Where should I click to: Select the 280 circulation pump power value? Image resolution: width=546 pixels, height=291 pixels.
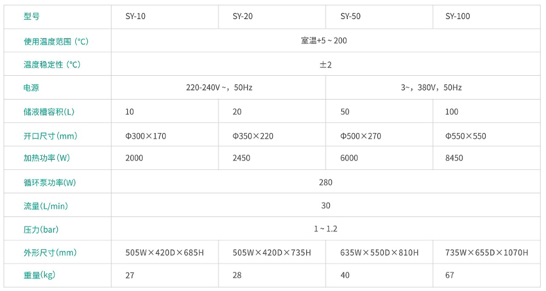pos(326,182)
